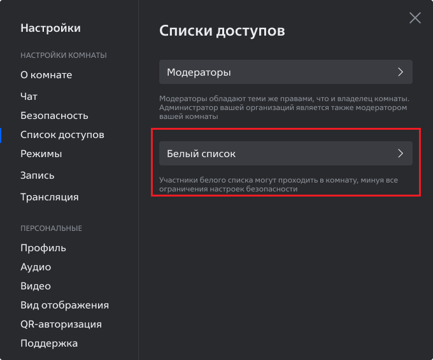Open Трансляция settings
The height and width of the screenshot is (360, 433).
50,197
